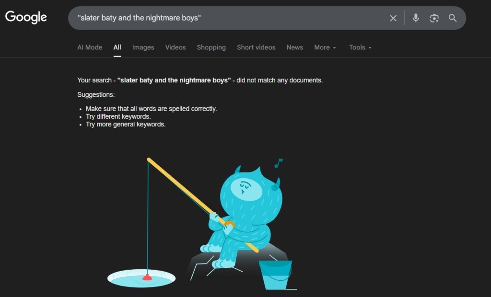491x297 pixels.
Task: Select the All results tab
Action: pyautogui.click(x=117, y=47)
